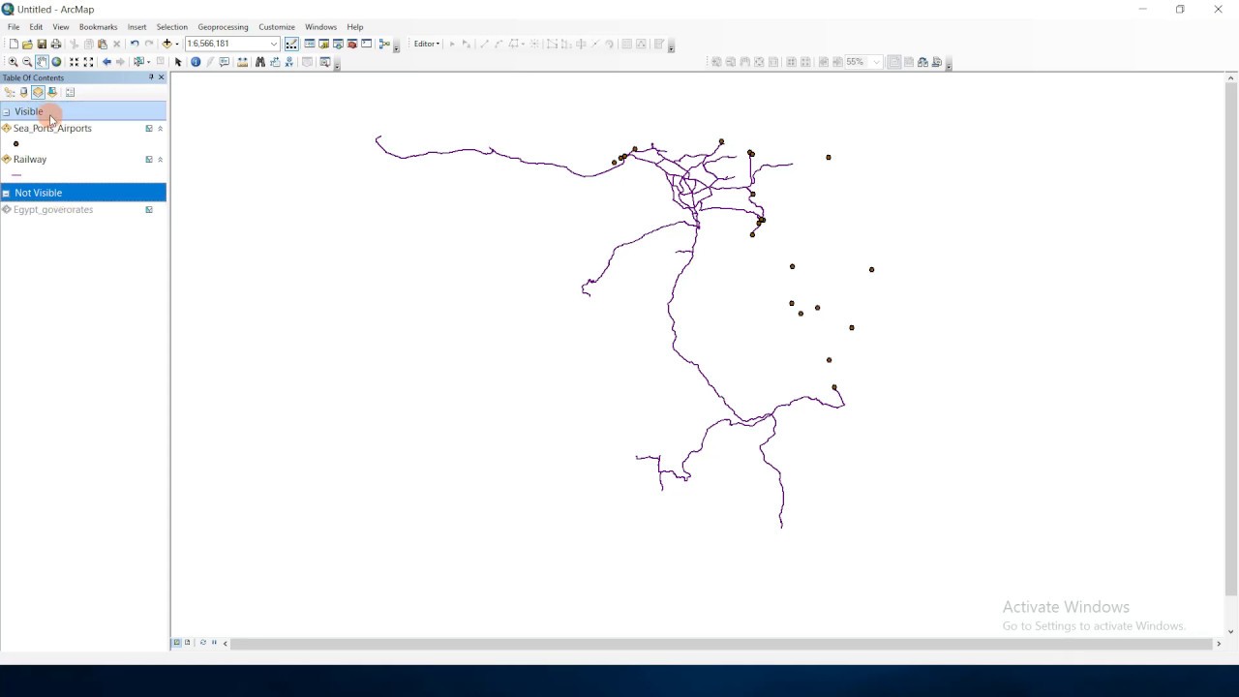
Task: Open the Editor toolbar button
Action: point(291,44)
